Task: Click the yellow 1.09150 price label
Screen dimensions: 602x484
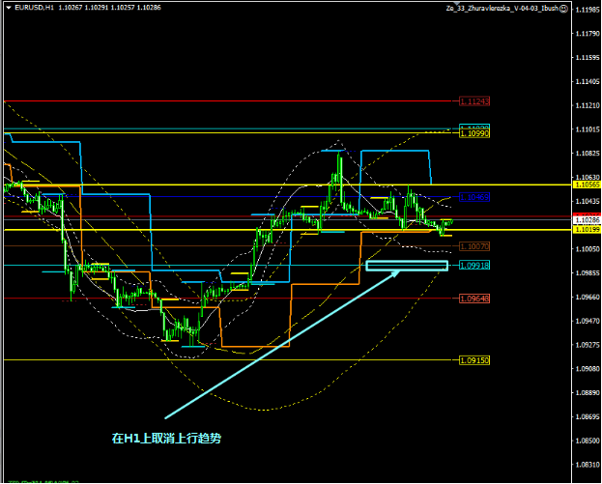Action: tap(473, 359)
